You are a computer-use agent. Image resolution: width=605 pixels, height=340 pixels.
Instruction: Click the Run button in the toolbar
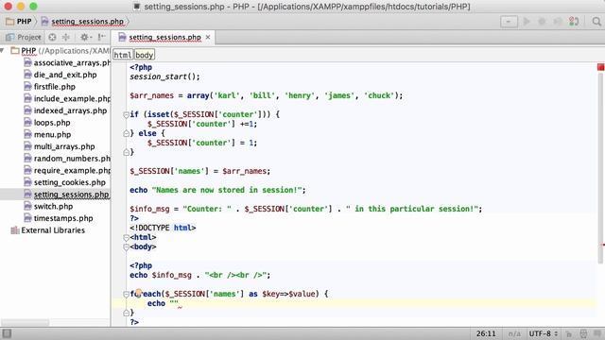pos(527,22)
